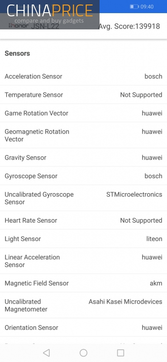Tap the Gyroscope Sensor row

coord(83,176)
